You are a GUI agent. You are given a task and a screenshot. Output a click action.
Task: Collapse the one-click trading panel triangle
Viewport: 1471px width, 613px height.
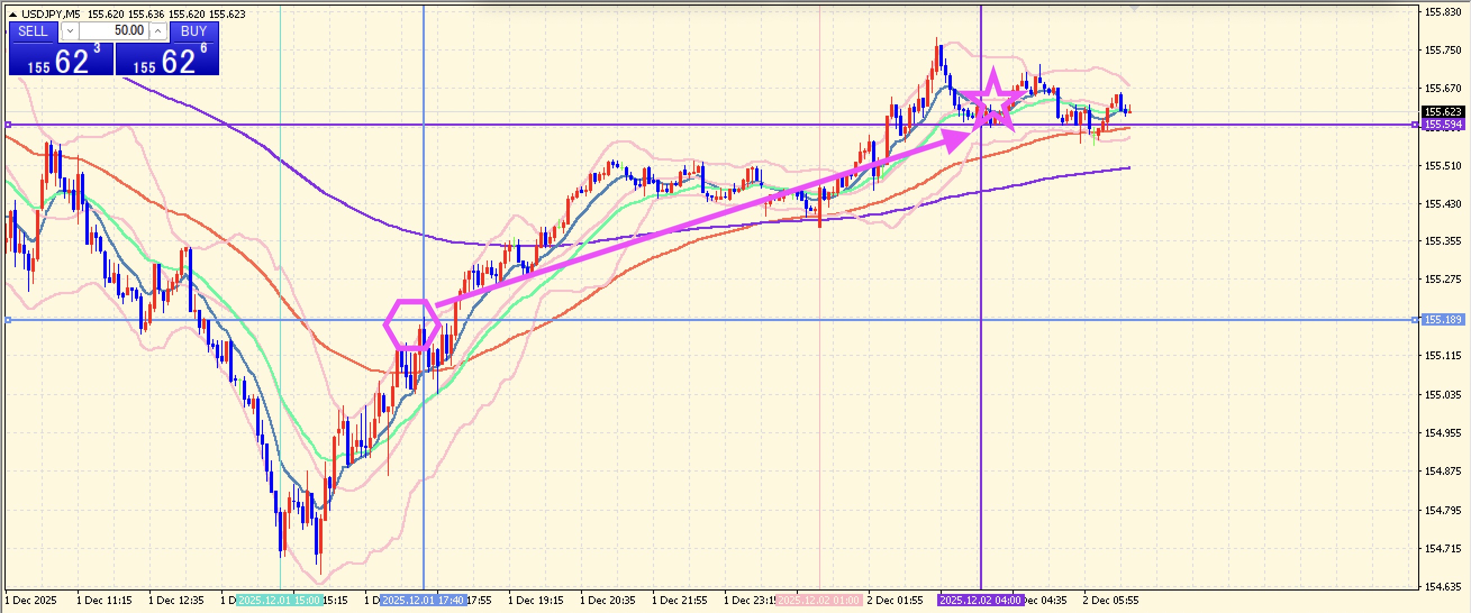point(12,14)
